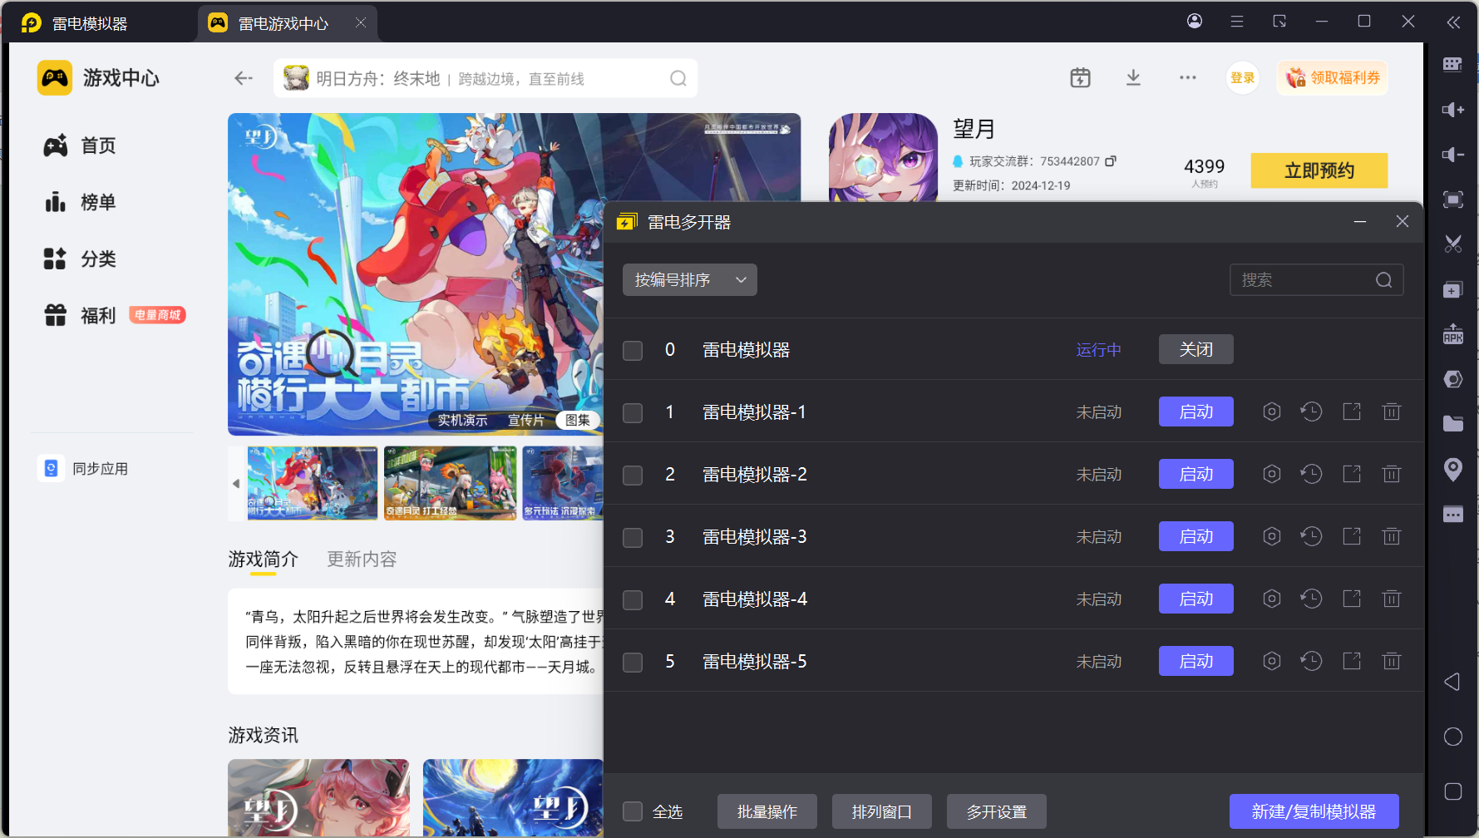Screen dimensions: 1479x838
Task: Click 新建/复制模拟器 button
Action: click(x=1314, y=811)
